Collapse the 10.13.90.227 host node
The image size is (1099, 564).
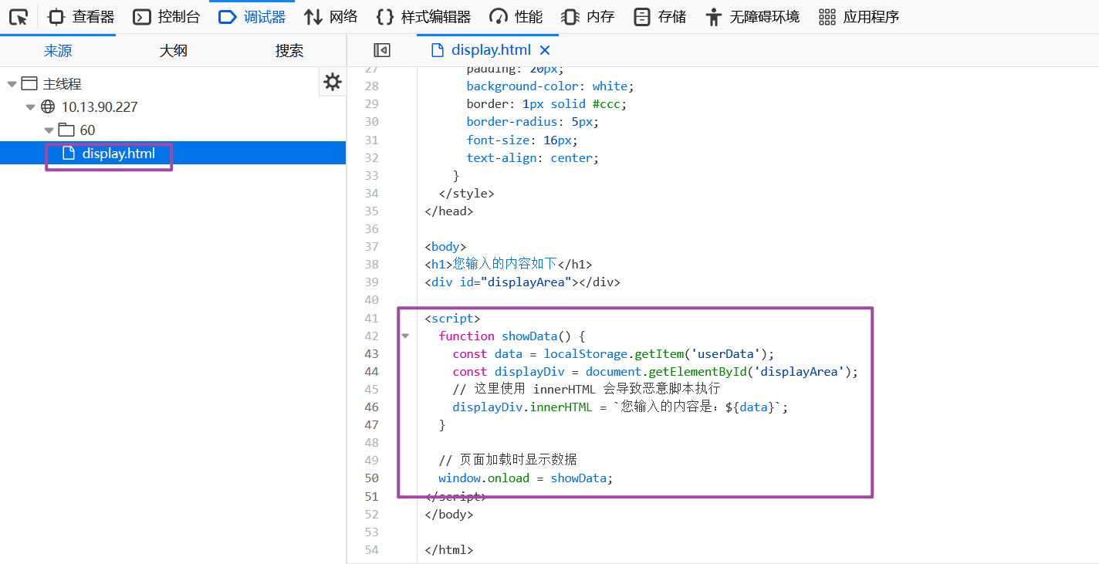coord(30,107)
